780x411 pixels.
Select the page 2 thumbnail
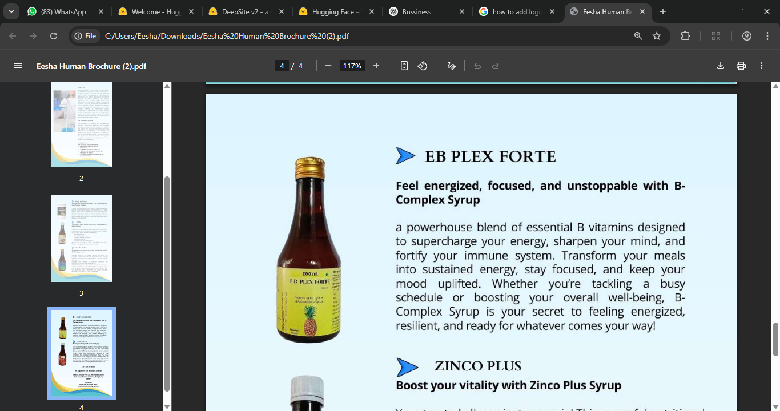click(82, 124)
